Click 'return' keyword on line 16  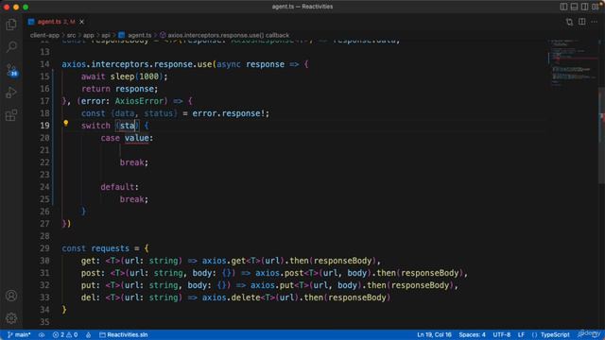(x=95, y=89)
